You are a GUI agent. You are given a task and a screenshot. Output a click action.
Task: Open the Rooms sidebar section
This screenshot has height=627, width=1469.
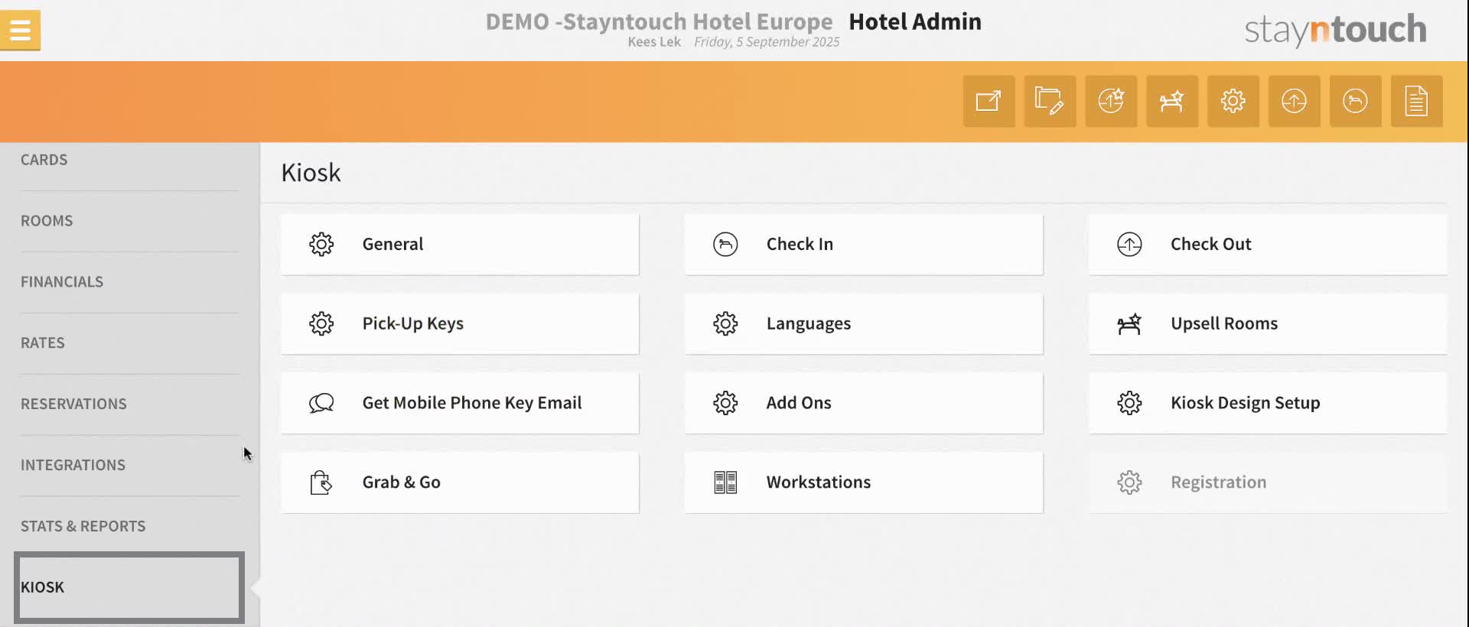tap(129, 221)
